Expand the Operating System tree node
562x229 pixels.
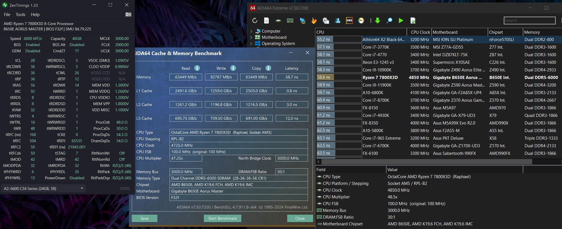click(251, 43)
